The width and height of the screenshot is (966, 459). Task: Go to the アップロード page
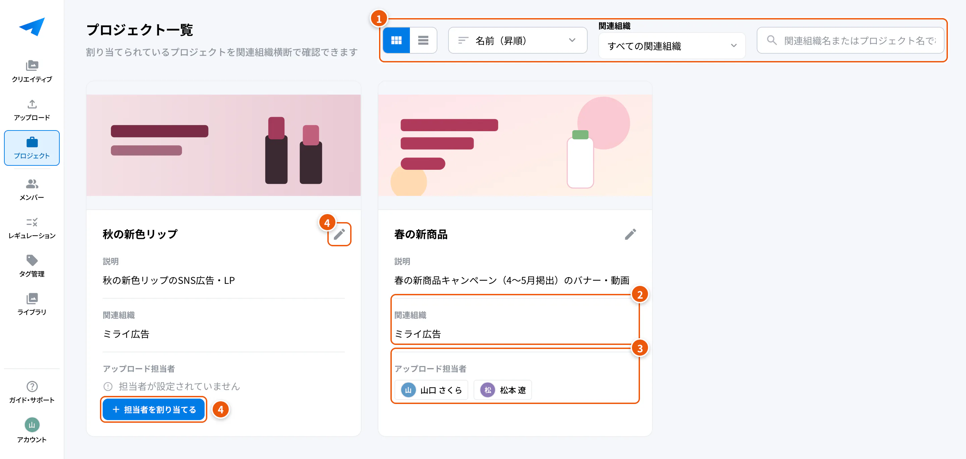[x=32, y=110]
